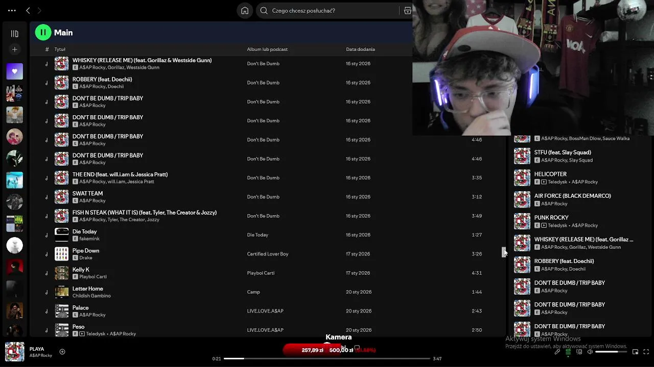Click video icon under HELICOPTER in queue
The height and width of the screenshot is (367, 654).
click(x=544, y=182)
